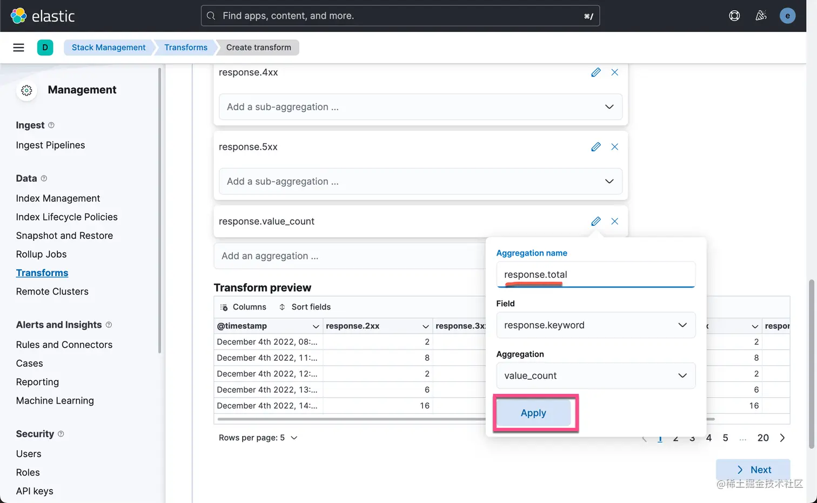Image resolution: width=817 pixels, height=503 pixels.
Task: Open Reporting in sidebar
Action: tap(37, 382)
